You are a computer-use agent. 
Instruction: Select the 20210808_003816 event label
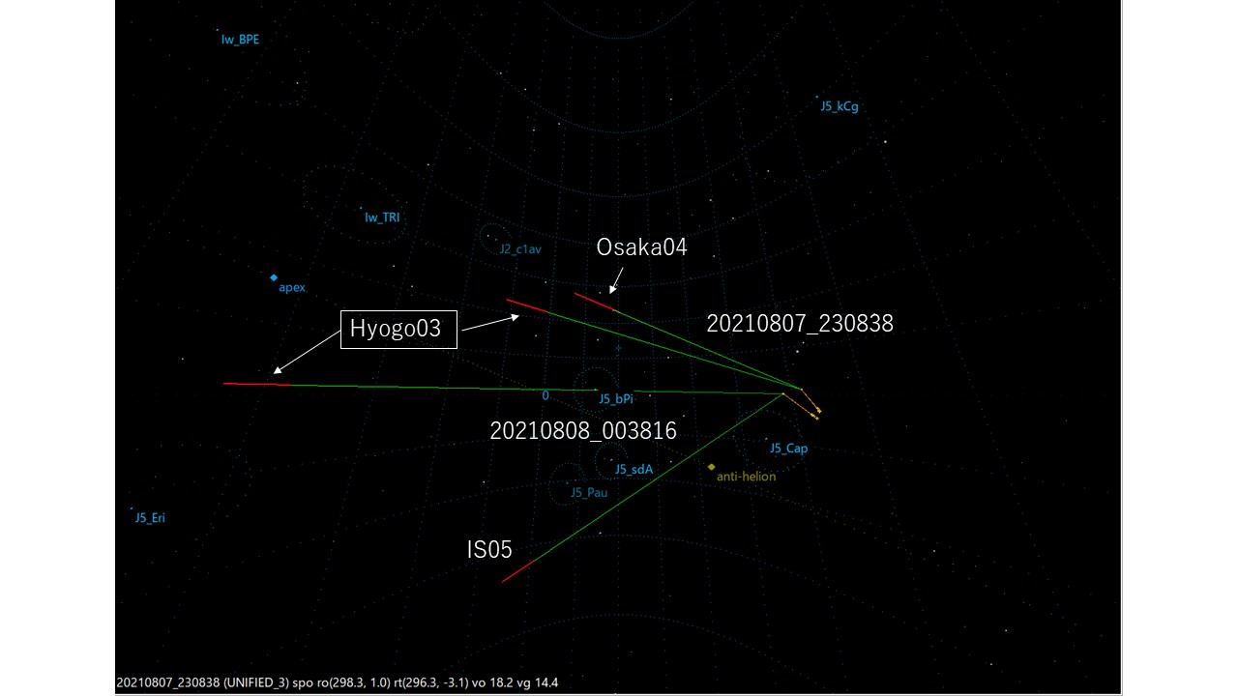[x=583, y=431]
